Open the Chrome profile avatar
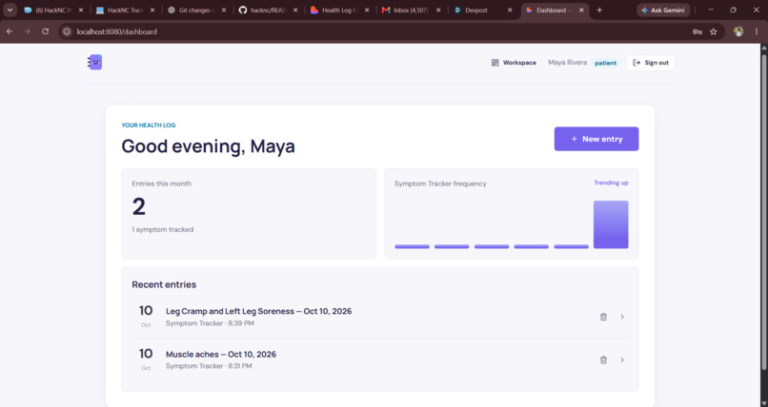The width and height of the screenshot is (768, 407). [x=738, y=31]
